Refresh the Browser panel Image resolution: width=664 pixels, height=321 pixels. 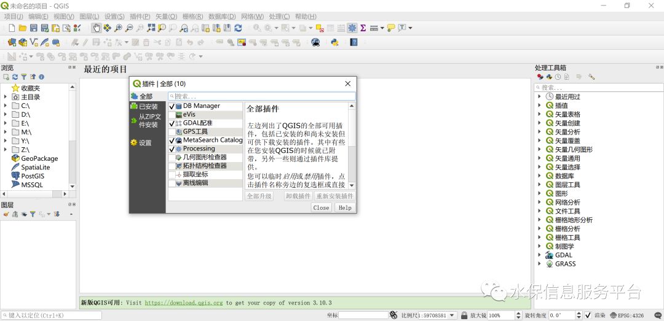[15, 77]
